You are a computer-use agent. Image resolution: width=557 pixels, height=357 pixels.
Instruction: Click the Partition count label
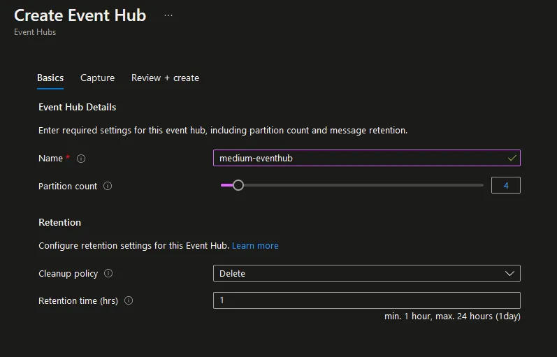click(68, 186)
